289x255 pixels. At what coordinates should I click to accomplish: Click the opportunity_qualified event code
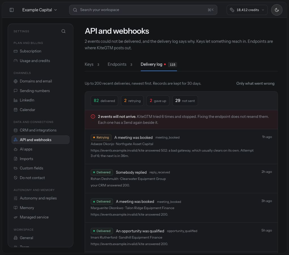click(x=182, y=231)
